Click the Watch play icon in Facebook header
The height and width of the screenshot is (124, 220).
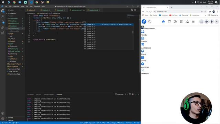[175, 21]
